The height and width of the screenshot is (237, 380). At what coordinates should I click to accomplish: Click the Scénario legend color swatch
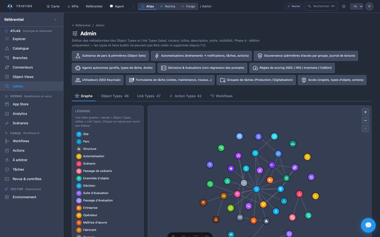coord(79,164)
